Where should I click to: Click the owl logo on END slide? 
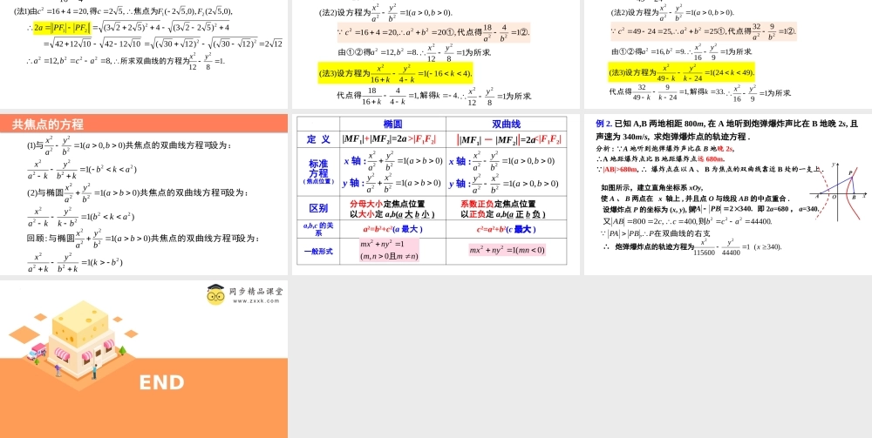click(x=215, y=295)
